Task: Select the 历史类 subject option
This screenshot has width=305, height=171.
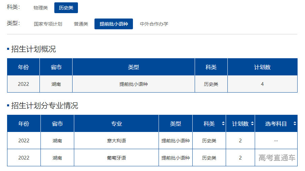Action: pos(66,8)
